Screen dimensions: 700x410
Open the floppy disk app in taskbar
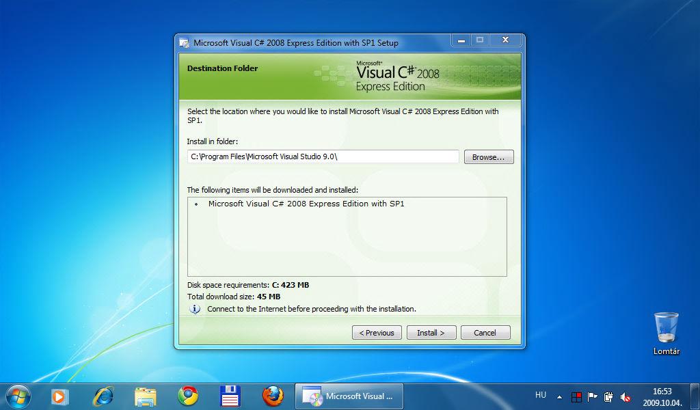pyautogui.click(x=230, y=396)
